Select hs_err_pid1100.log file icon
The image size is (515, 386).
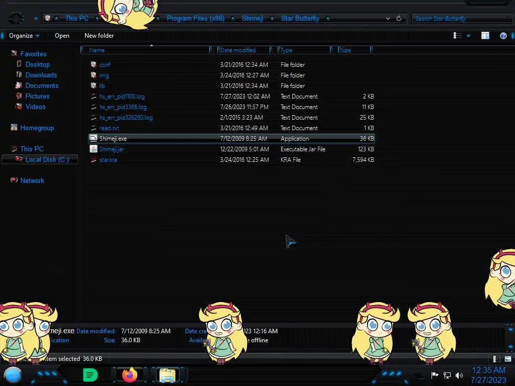(x=94, y=96)
